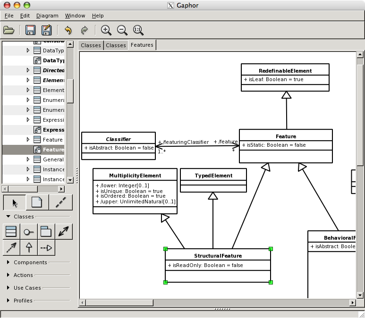Open the Edit menu
Image resolution: width=365 pixels, height=318 pixels.
25,16
